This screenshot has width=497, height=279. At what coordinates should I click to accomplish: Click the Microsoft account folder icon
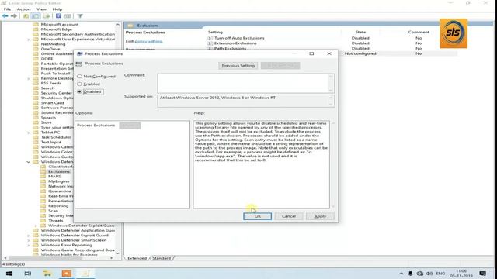[36, 24]
